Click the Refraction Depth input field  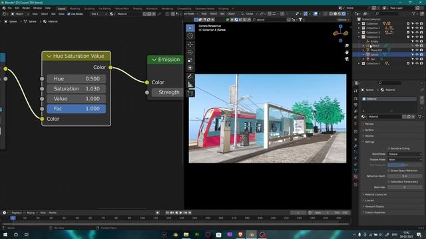click(405, 176)
